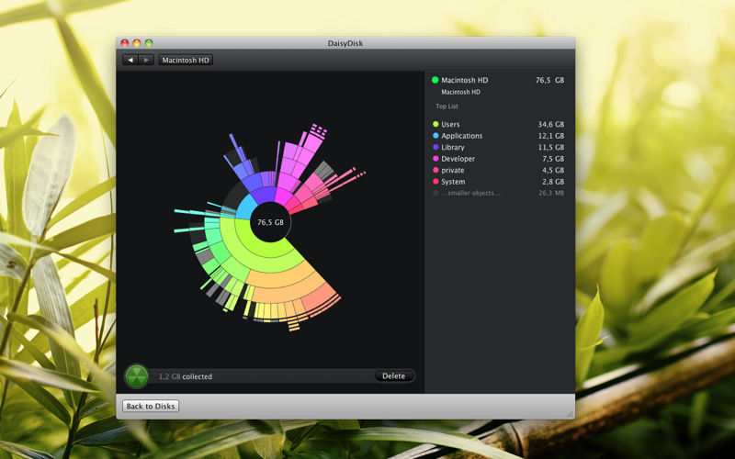Click the Applications size 12,1 GB value
Viewport: 735px width, 459px height.
click(x=550, y=136)
